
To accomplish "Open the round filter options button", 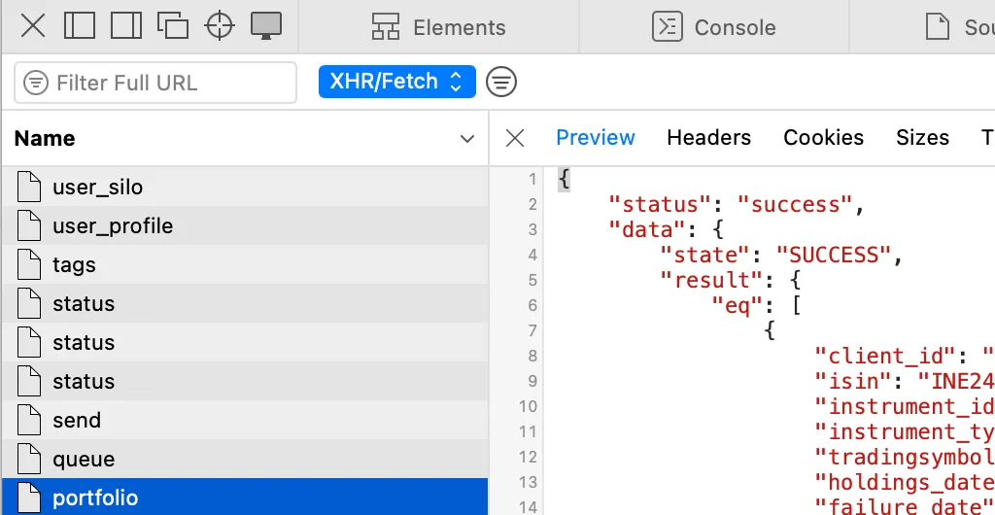I will point(501,83).
